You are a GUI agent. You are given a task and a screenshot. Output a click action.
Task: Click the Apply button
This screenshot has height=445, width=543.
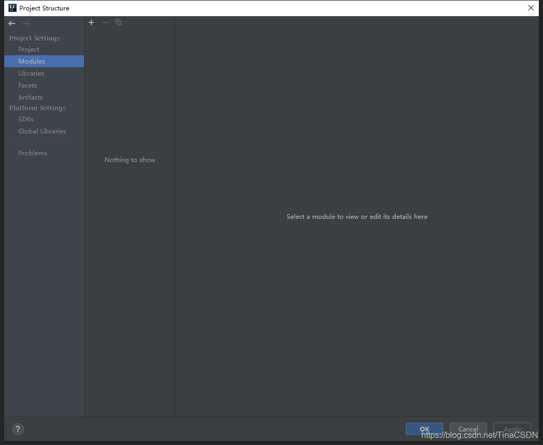(512, 429)
